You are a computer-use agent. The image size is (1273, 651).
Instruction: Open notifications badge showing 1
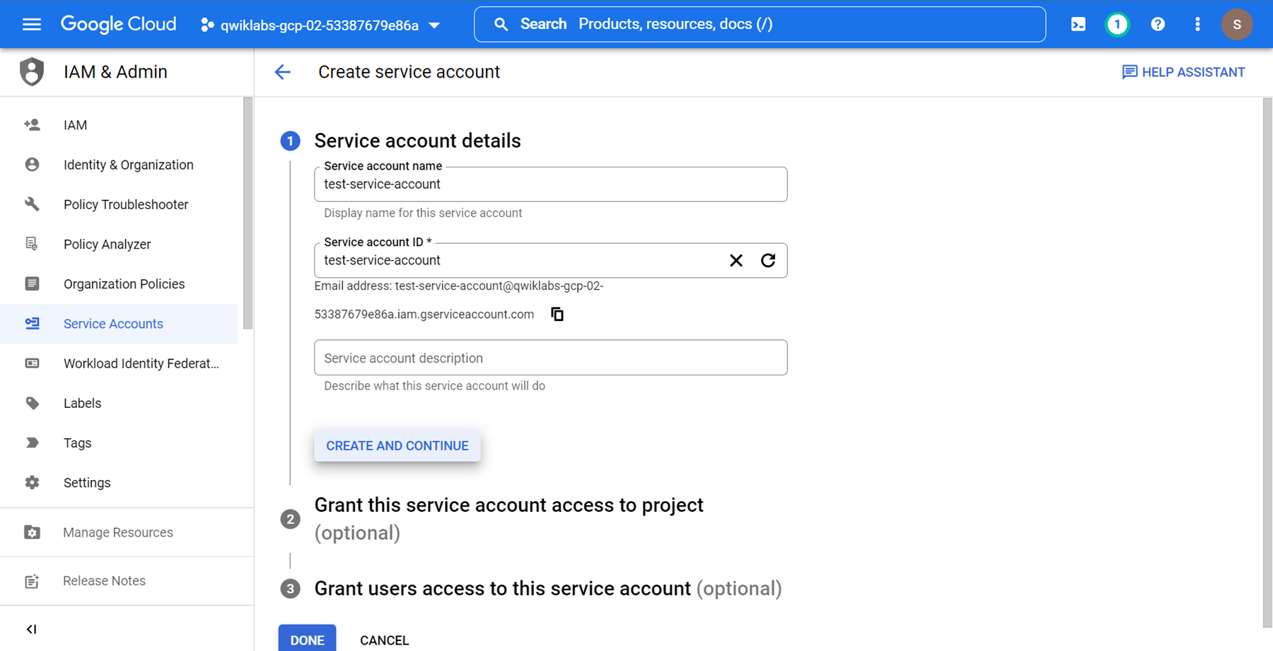[x=1117, y=25]
